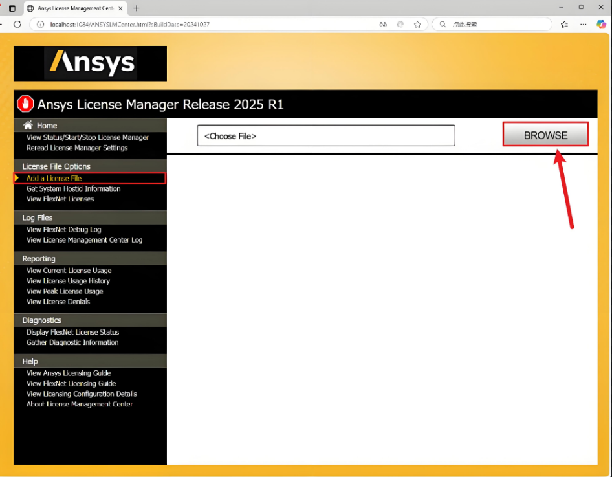612x477 pixels.
Task: Click the browser search box
Action: point(492,24)
